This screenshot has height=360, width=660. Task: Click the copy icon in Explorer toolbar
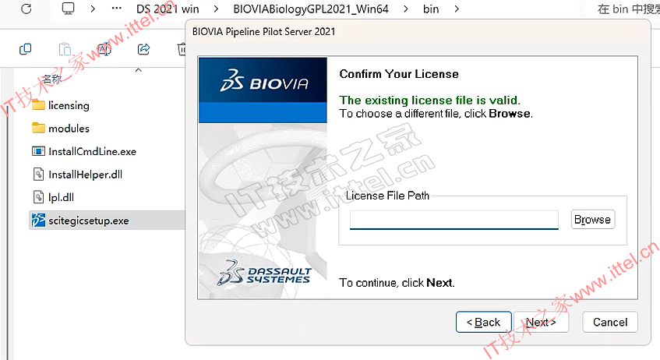(25, 49)
